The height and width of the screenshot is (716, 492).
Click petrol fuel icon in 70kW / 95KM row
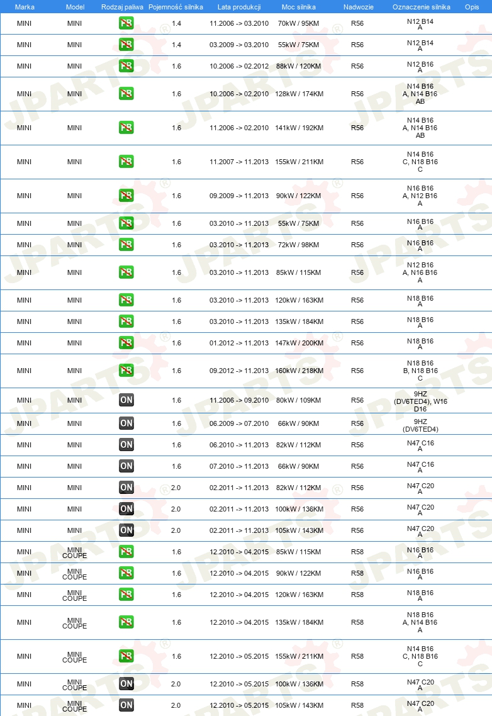(x=126, y=23)
